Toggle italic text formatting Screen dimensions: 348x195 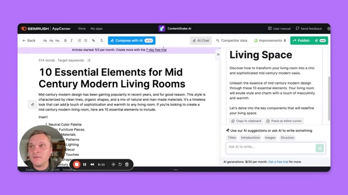pyautogui.click(x=71, y=41)
